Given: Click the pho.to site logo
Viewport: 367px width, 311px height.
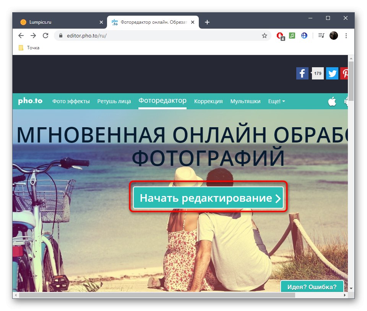Looking at the screenshot, I should point(30,101).
